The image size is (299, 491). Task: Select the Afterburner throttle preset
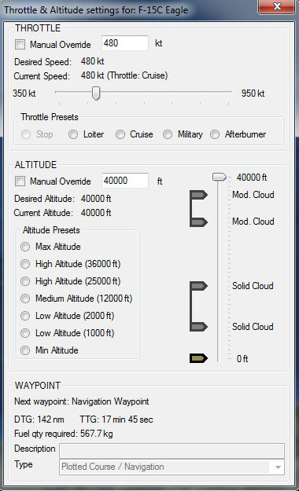point(215,134)
